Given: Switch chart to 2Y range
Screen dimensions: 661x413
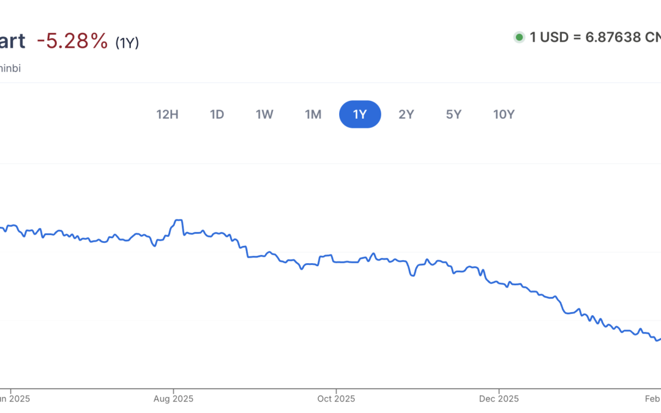Looking at the screenshot, I should (406, 114).
